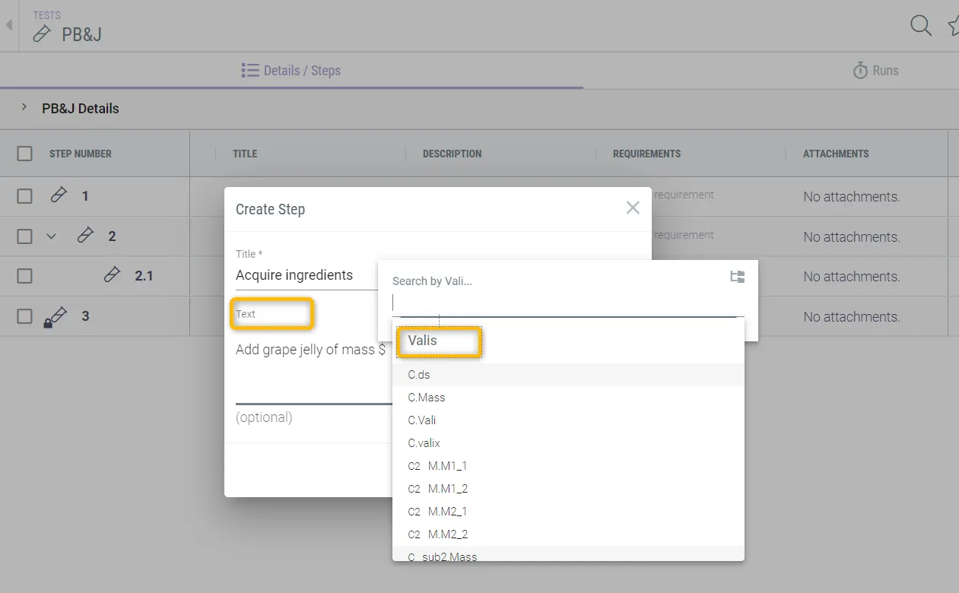Viewport: 959px width, 593px height.
Task: Switch to the Runs tab
Action: 875,71
